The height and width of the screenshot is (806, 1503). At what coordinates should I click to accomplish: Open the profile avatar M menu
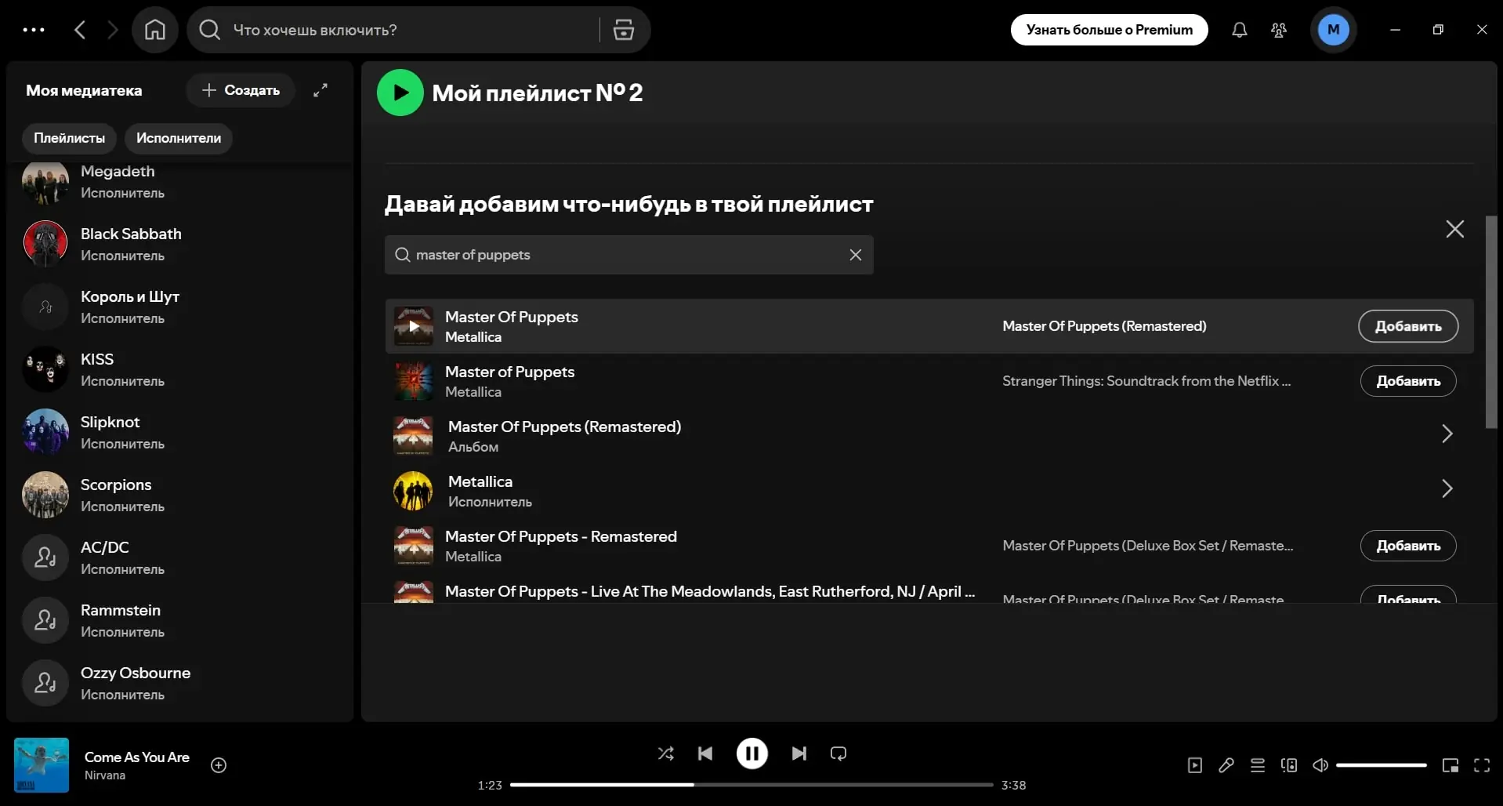click(x=1333, y=30)
